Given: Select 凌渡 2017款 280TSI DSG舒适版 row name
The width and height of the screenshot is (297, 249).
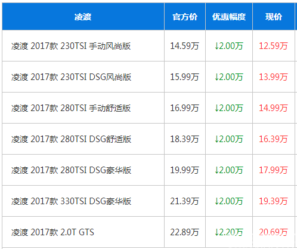Looking at the screenshot, I should click(x=71, y=139).
